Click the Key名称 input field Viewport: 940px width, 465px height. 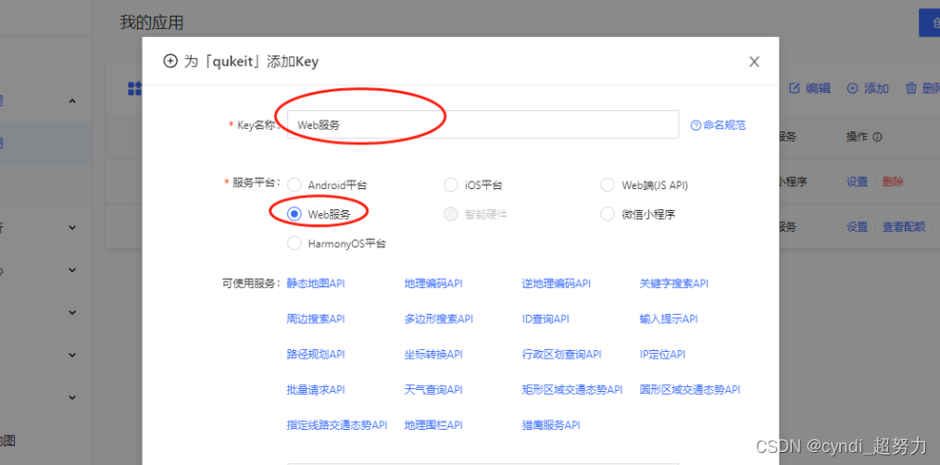point(483,125)
